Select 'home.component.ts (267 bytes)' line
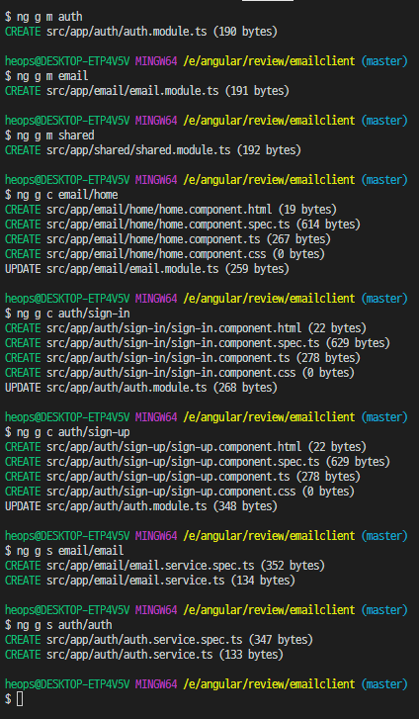Viewport: 419px width, 719px height. pyautogui.click(x=168, y=239)
